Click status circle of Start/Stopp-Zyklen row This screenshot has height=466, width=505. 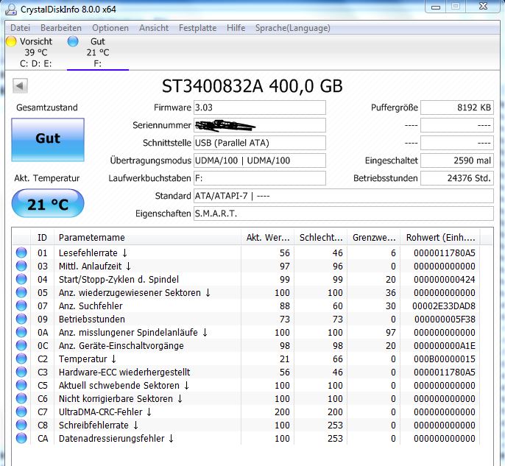[x=21, y=279]
